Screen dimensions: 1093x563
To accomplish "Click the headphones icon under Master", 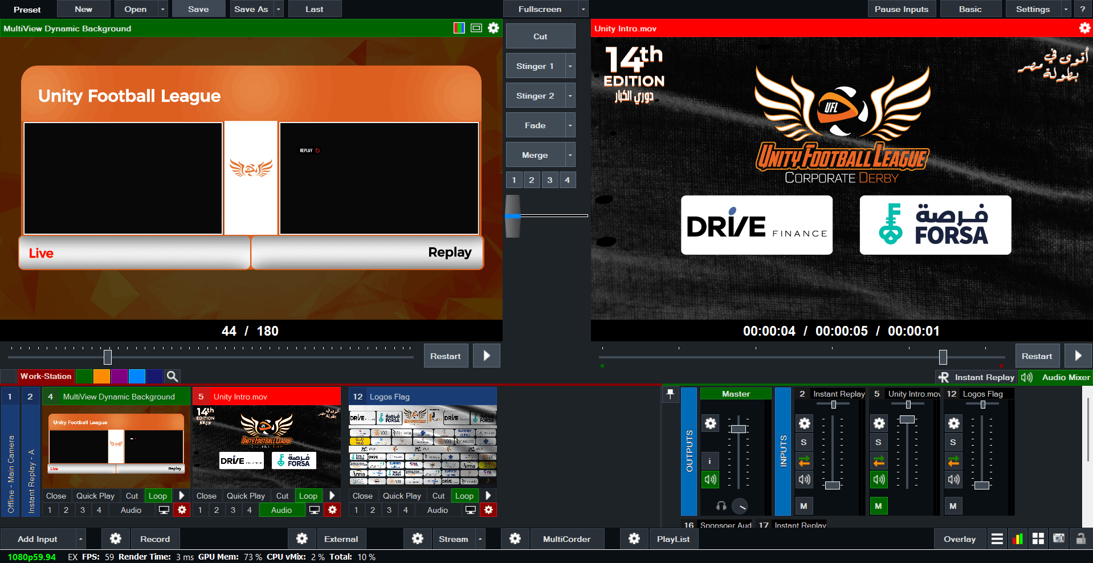I will [x=721, y=506].
